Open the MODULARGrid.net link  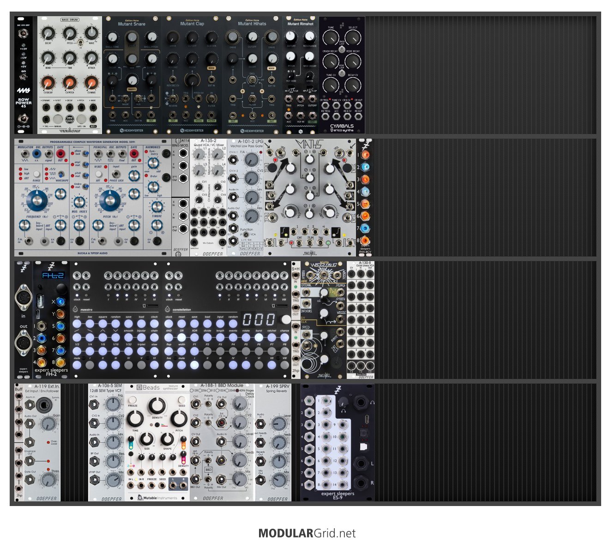pyautogui.click(x=307, y=533)
